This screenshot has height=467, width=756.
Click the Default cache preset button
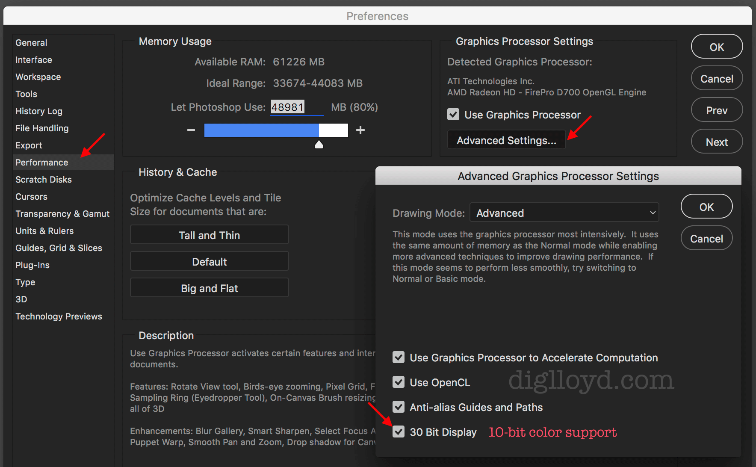click(x=209, y=261)
